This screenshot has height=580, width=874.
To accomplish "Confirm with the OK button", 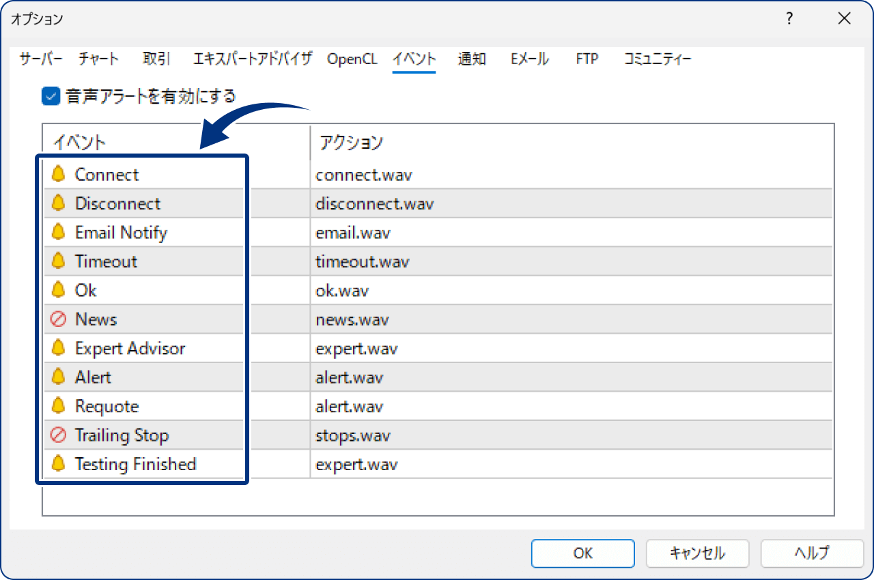I will click(x=583, y=553).
